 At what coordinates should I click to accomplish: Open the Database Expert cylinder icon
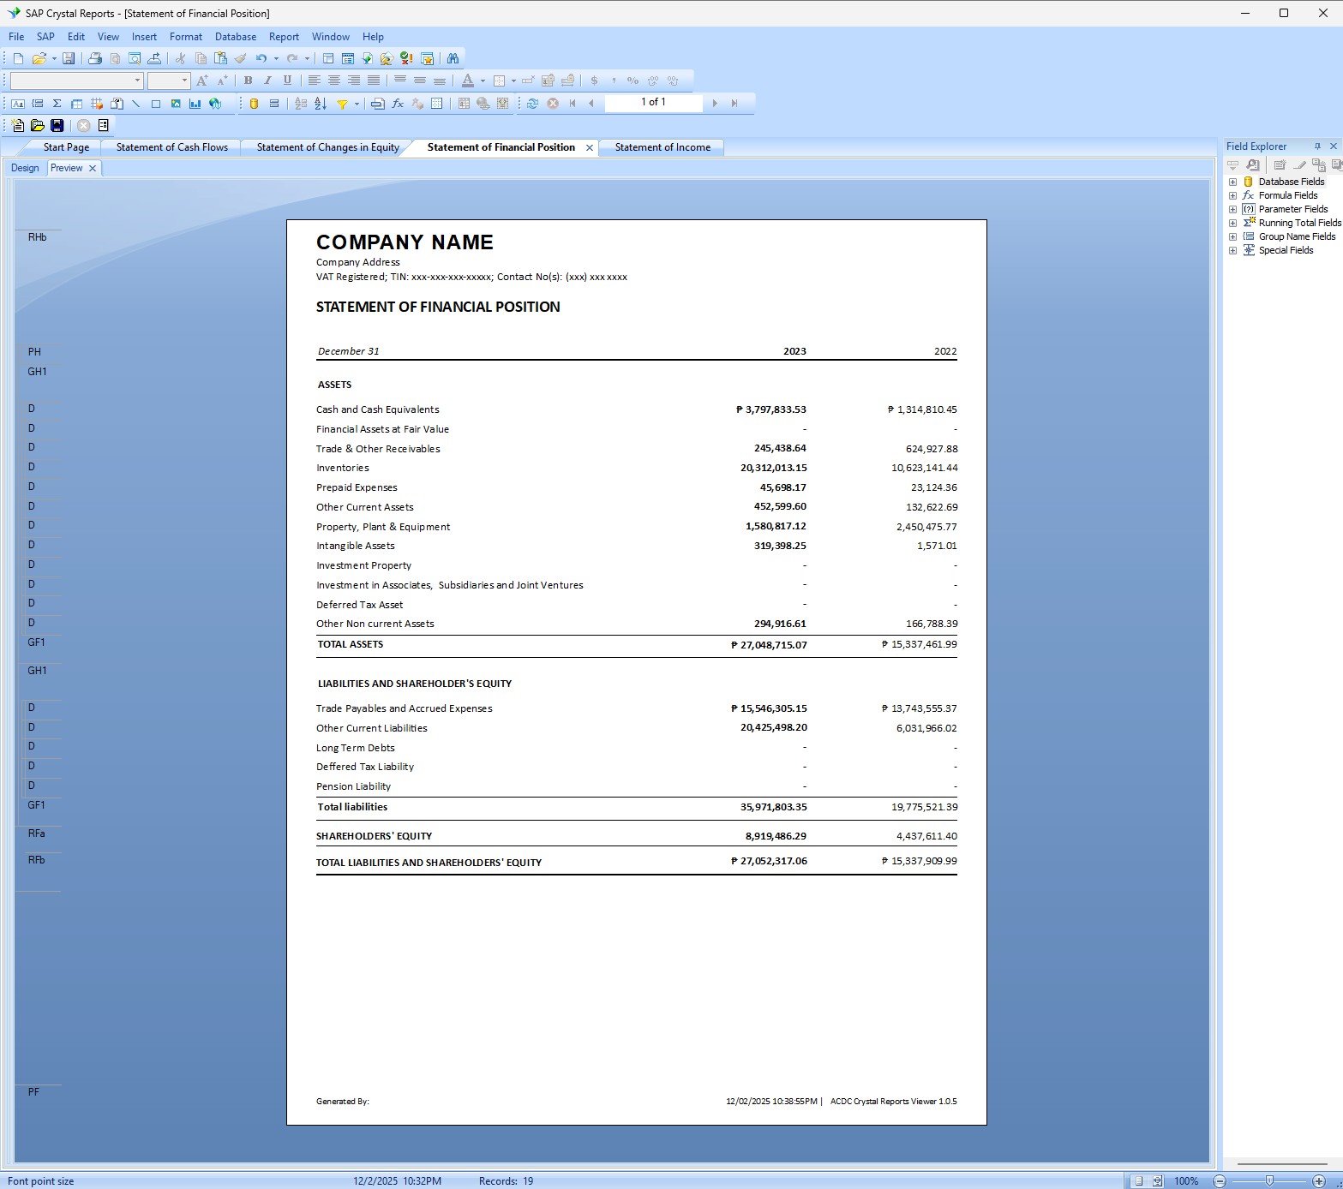(254, 104)
